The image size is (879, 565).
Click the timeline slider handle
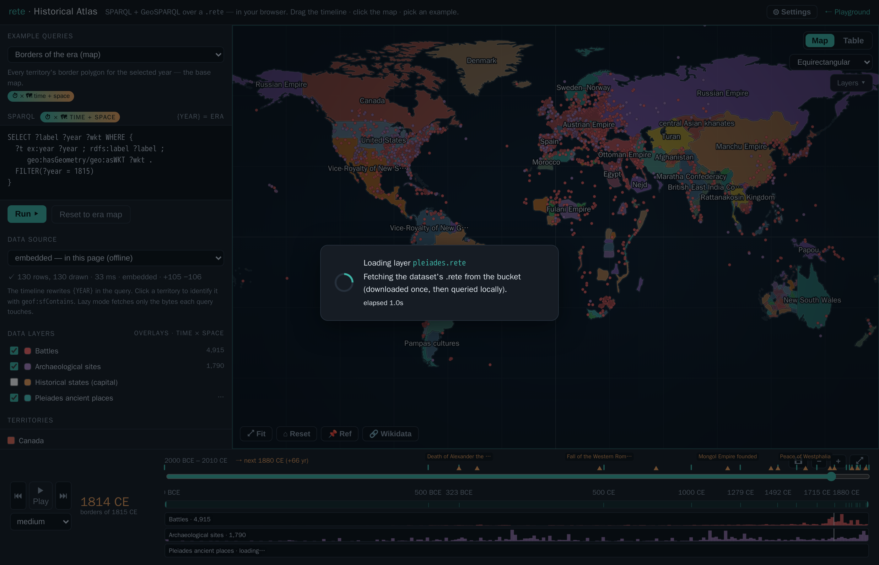pyautogui.click(x=831, y=476)
